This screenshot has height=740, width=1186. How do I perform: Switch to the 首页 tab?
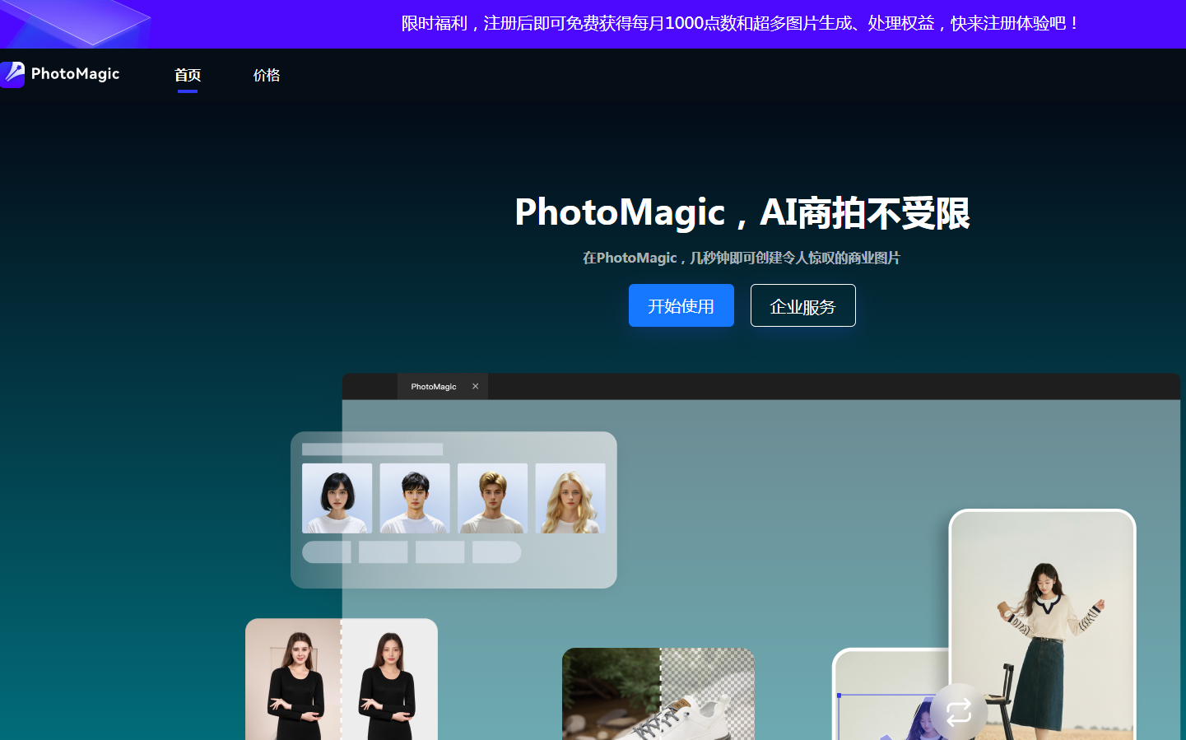(x=188, y=75)
